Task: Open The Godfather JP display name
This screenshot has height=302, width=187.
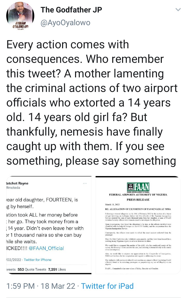Action: pos(71,10)
